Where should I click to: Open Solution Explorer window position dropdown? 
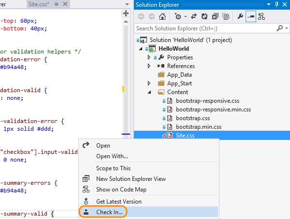click(x=269, y=4)
